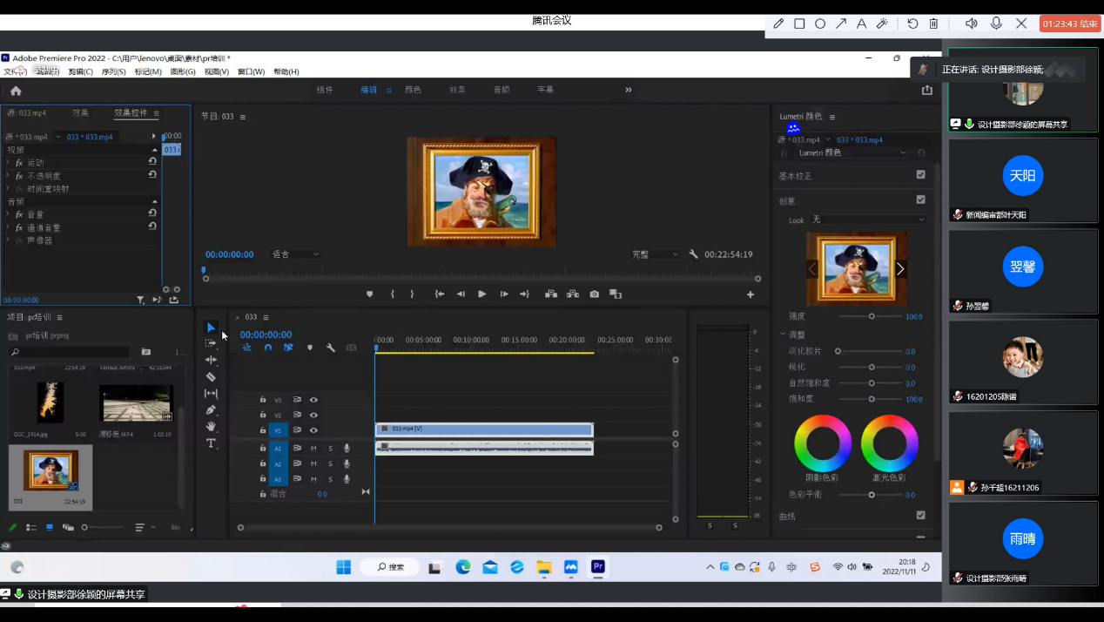Click the Home icon at top left
This screenshot has width=1104, height=622.
tap(16, 91)
